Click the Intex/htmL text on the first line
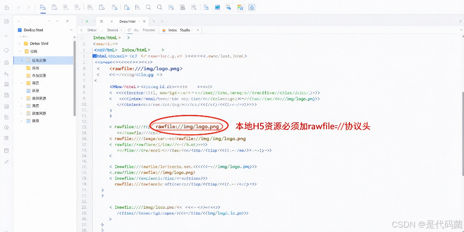Image resolution: width=464 pixels, height=232 pixels. point(107,37)
